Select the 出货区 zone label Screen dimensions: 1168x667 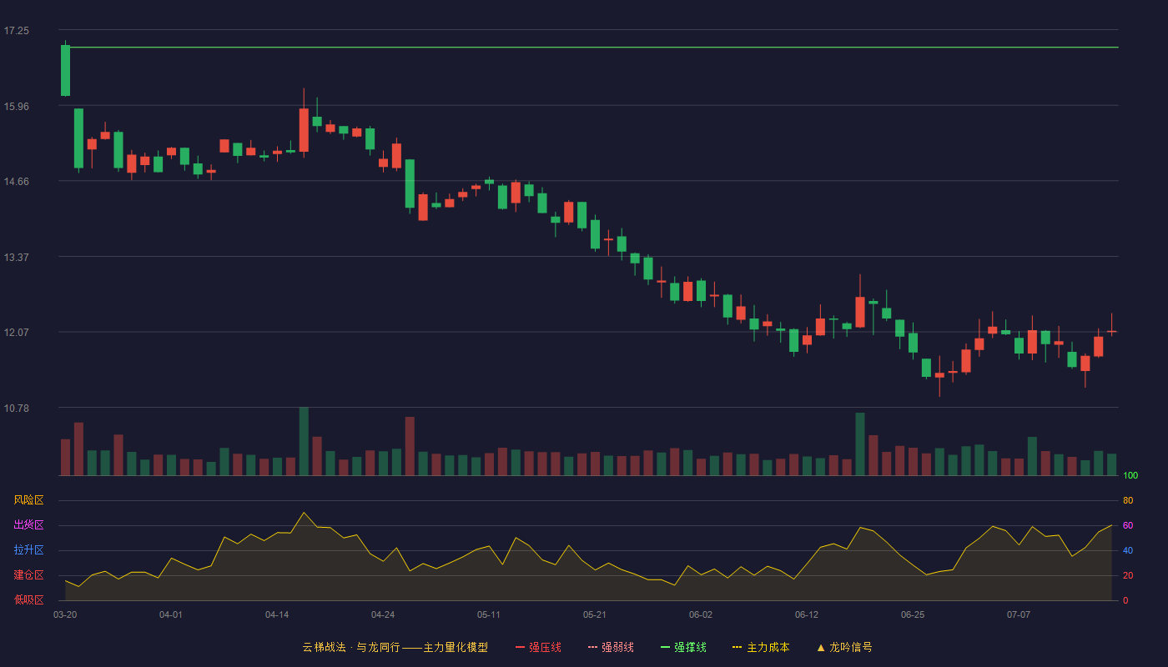pyautogui.click(x=28, y=525)
